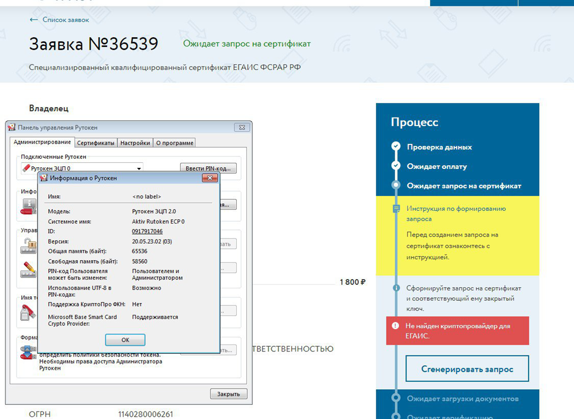Click the checkmark icon next to Ожидает оплату
This screenshot has width=574, height=419.
point(396,166)
